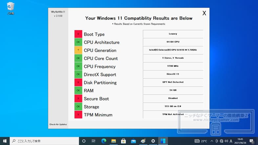This screenshot has height=145, width=258.
Task: Click the 2700 MHz frequency result
Action: (173, 66)
